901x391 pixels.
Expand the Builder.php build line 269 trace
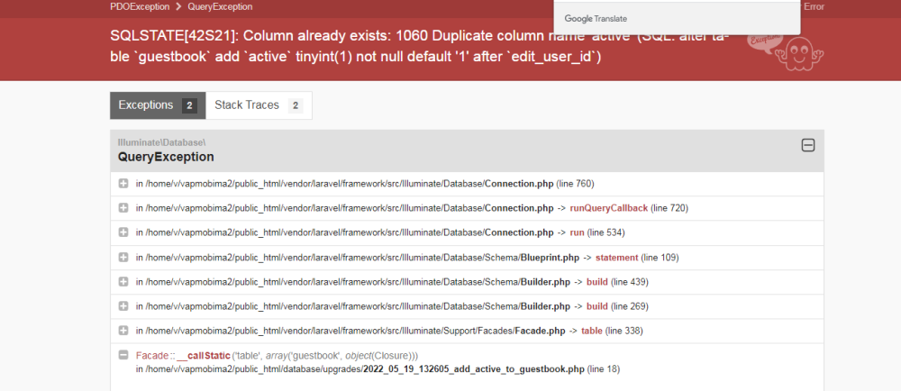[x=123, y=306]
